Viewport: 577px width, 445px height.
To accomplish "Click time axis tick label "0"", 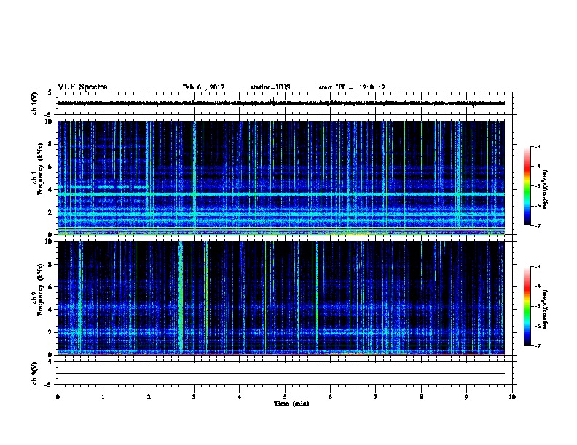I will (58, 396).
